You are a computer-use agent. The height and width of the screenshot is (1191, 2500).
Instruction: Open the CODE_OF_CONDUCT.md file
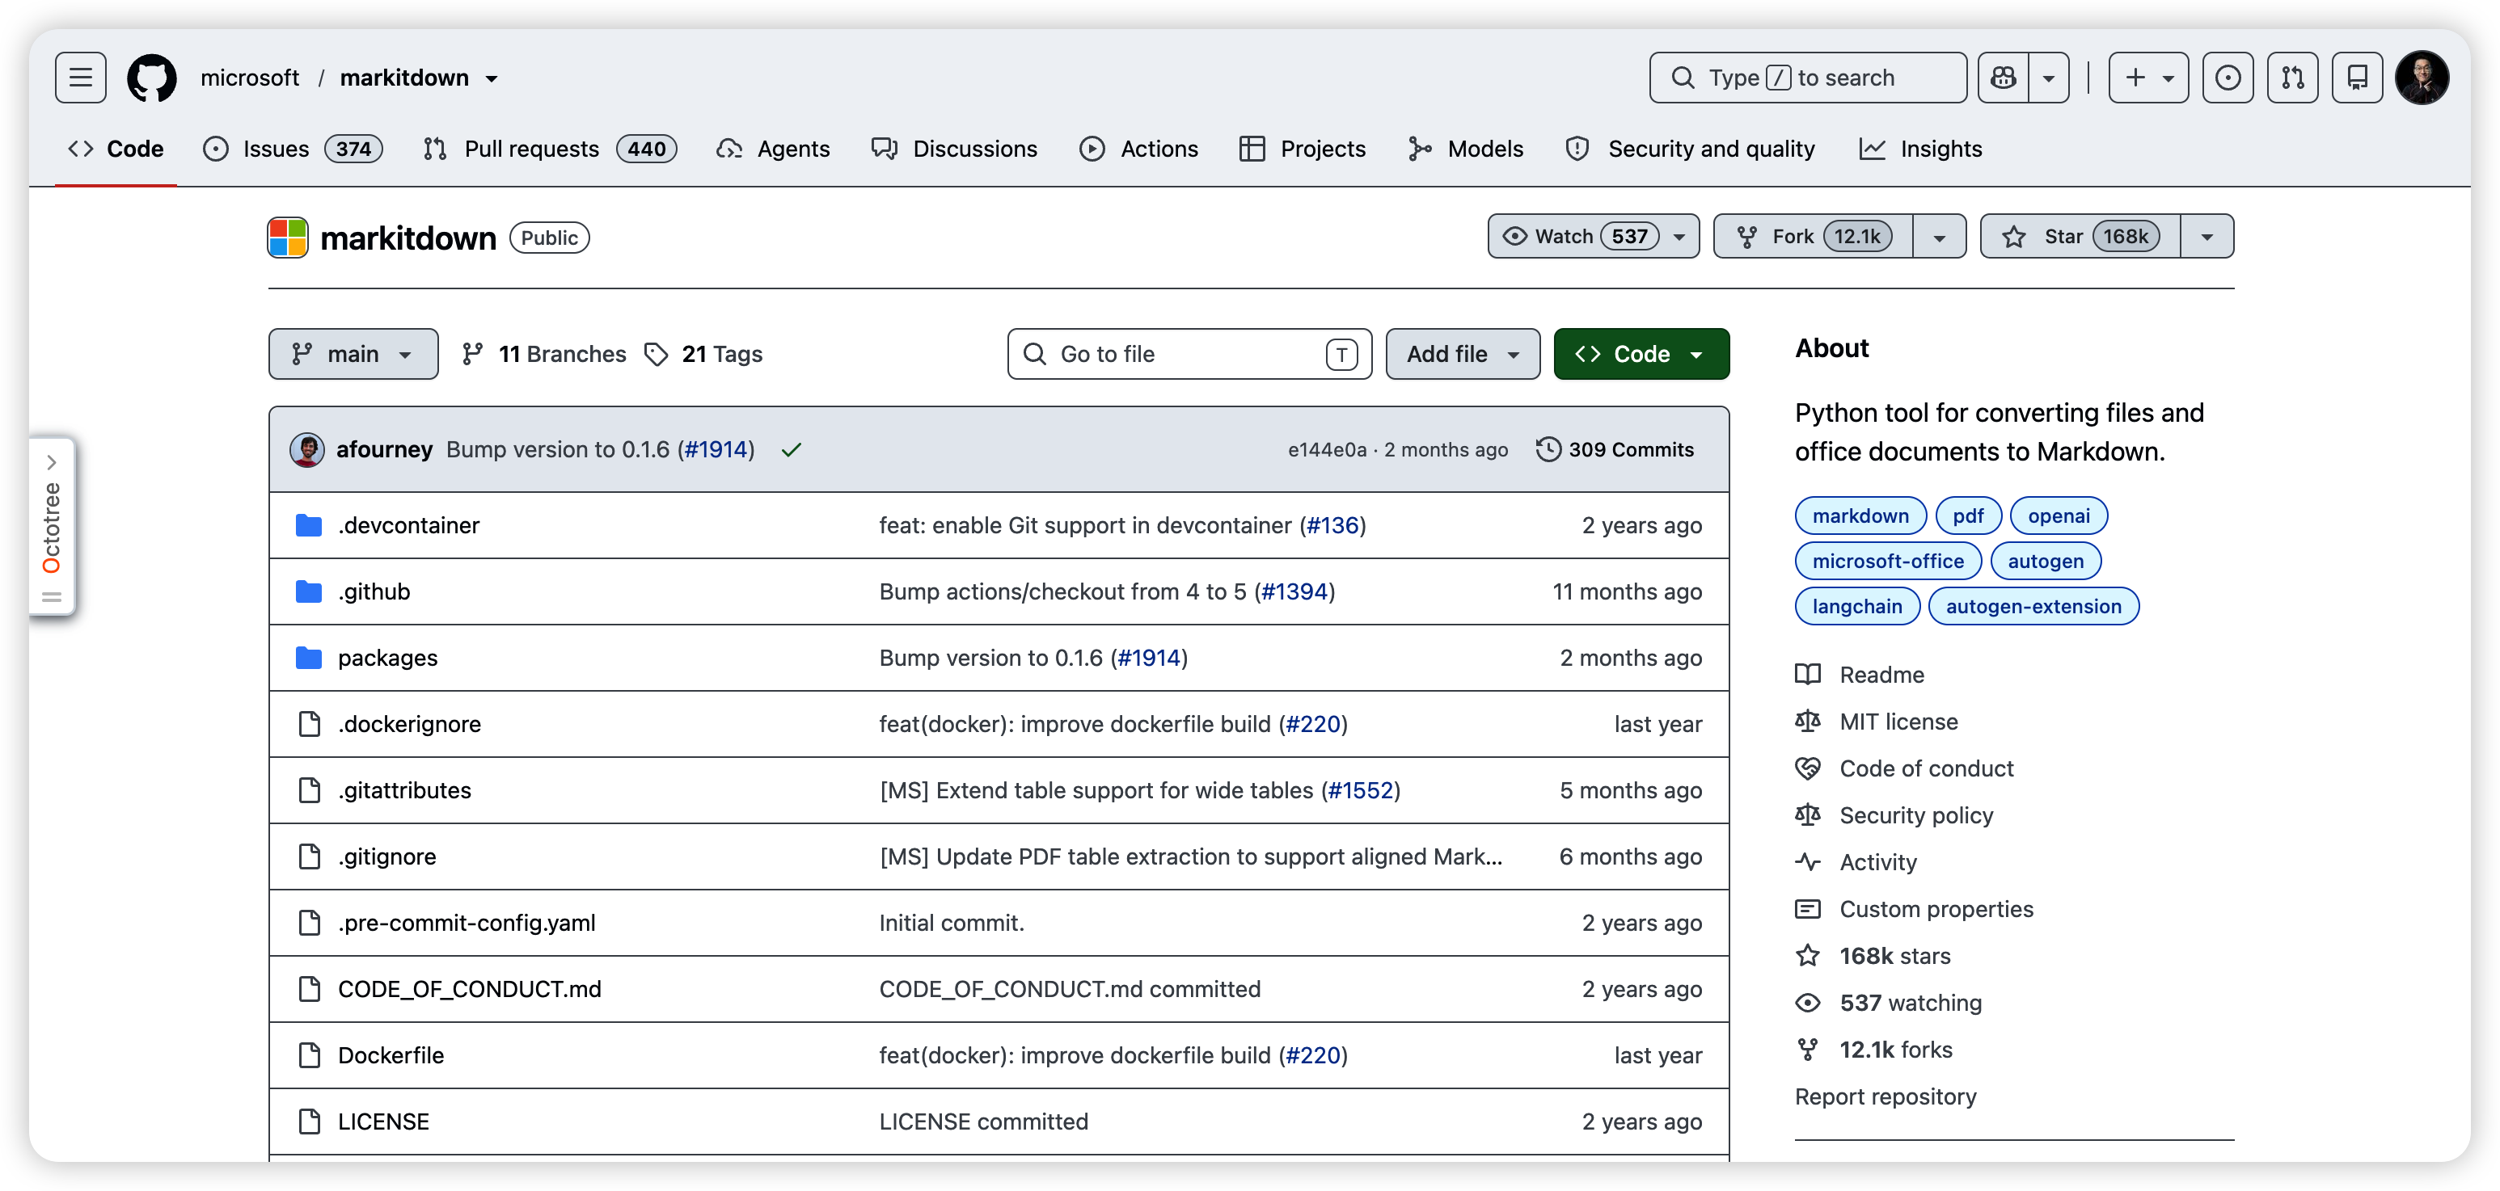tap(470, 988)
